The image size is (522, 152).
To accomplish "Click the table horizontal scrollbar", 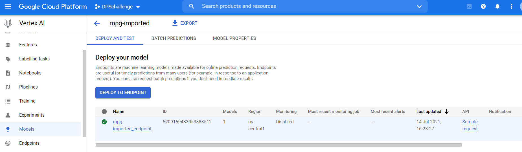I will pos(278,145).
